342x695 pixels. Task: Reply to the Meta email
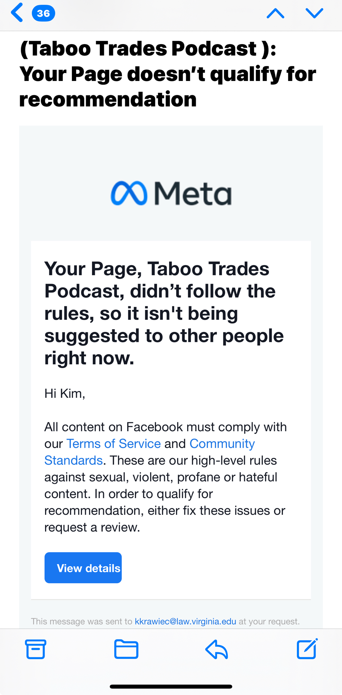click(x=217, y=649)
